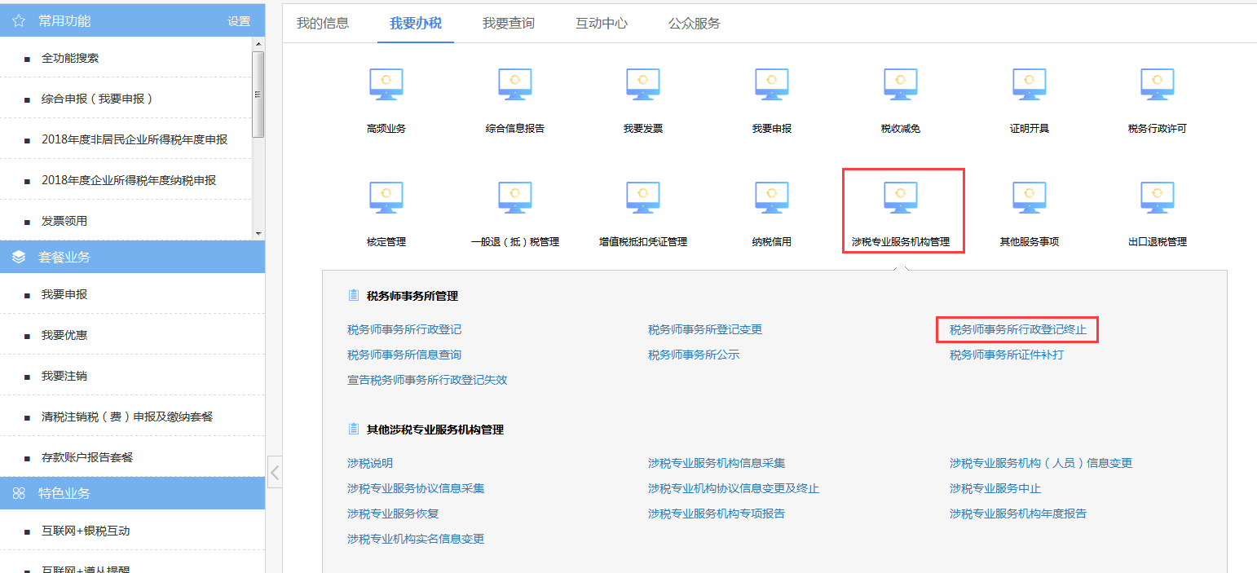Click the 特色业务 section header
This screenshot has width=1257, height=573.
[132, 493]
